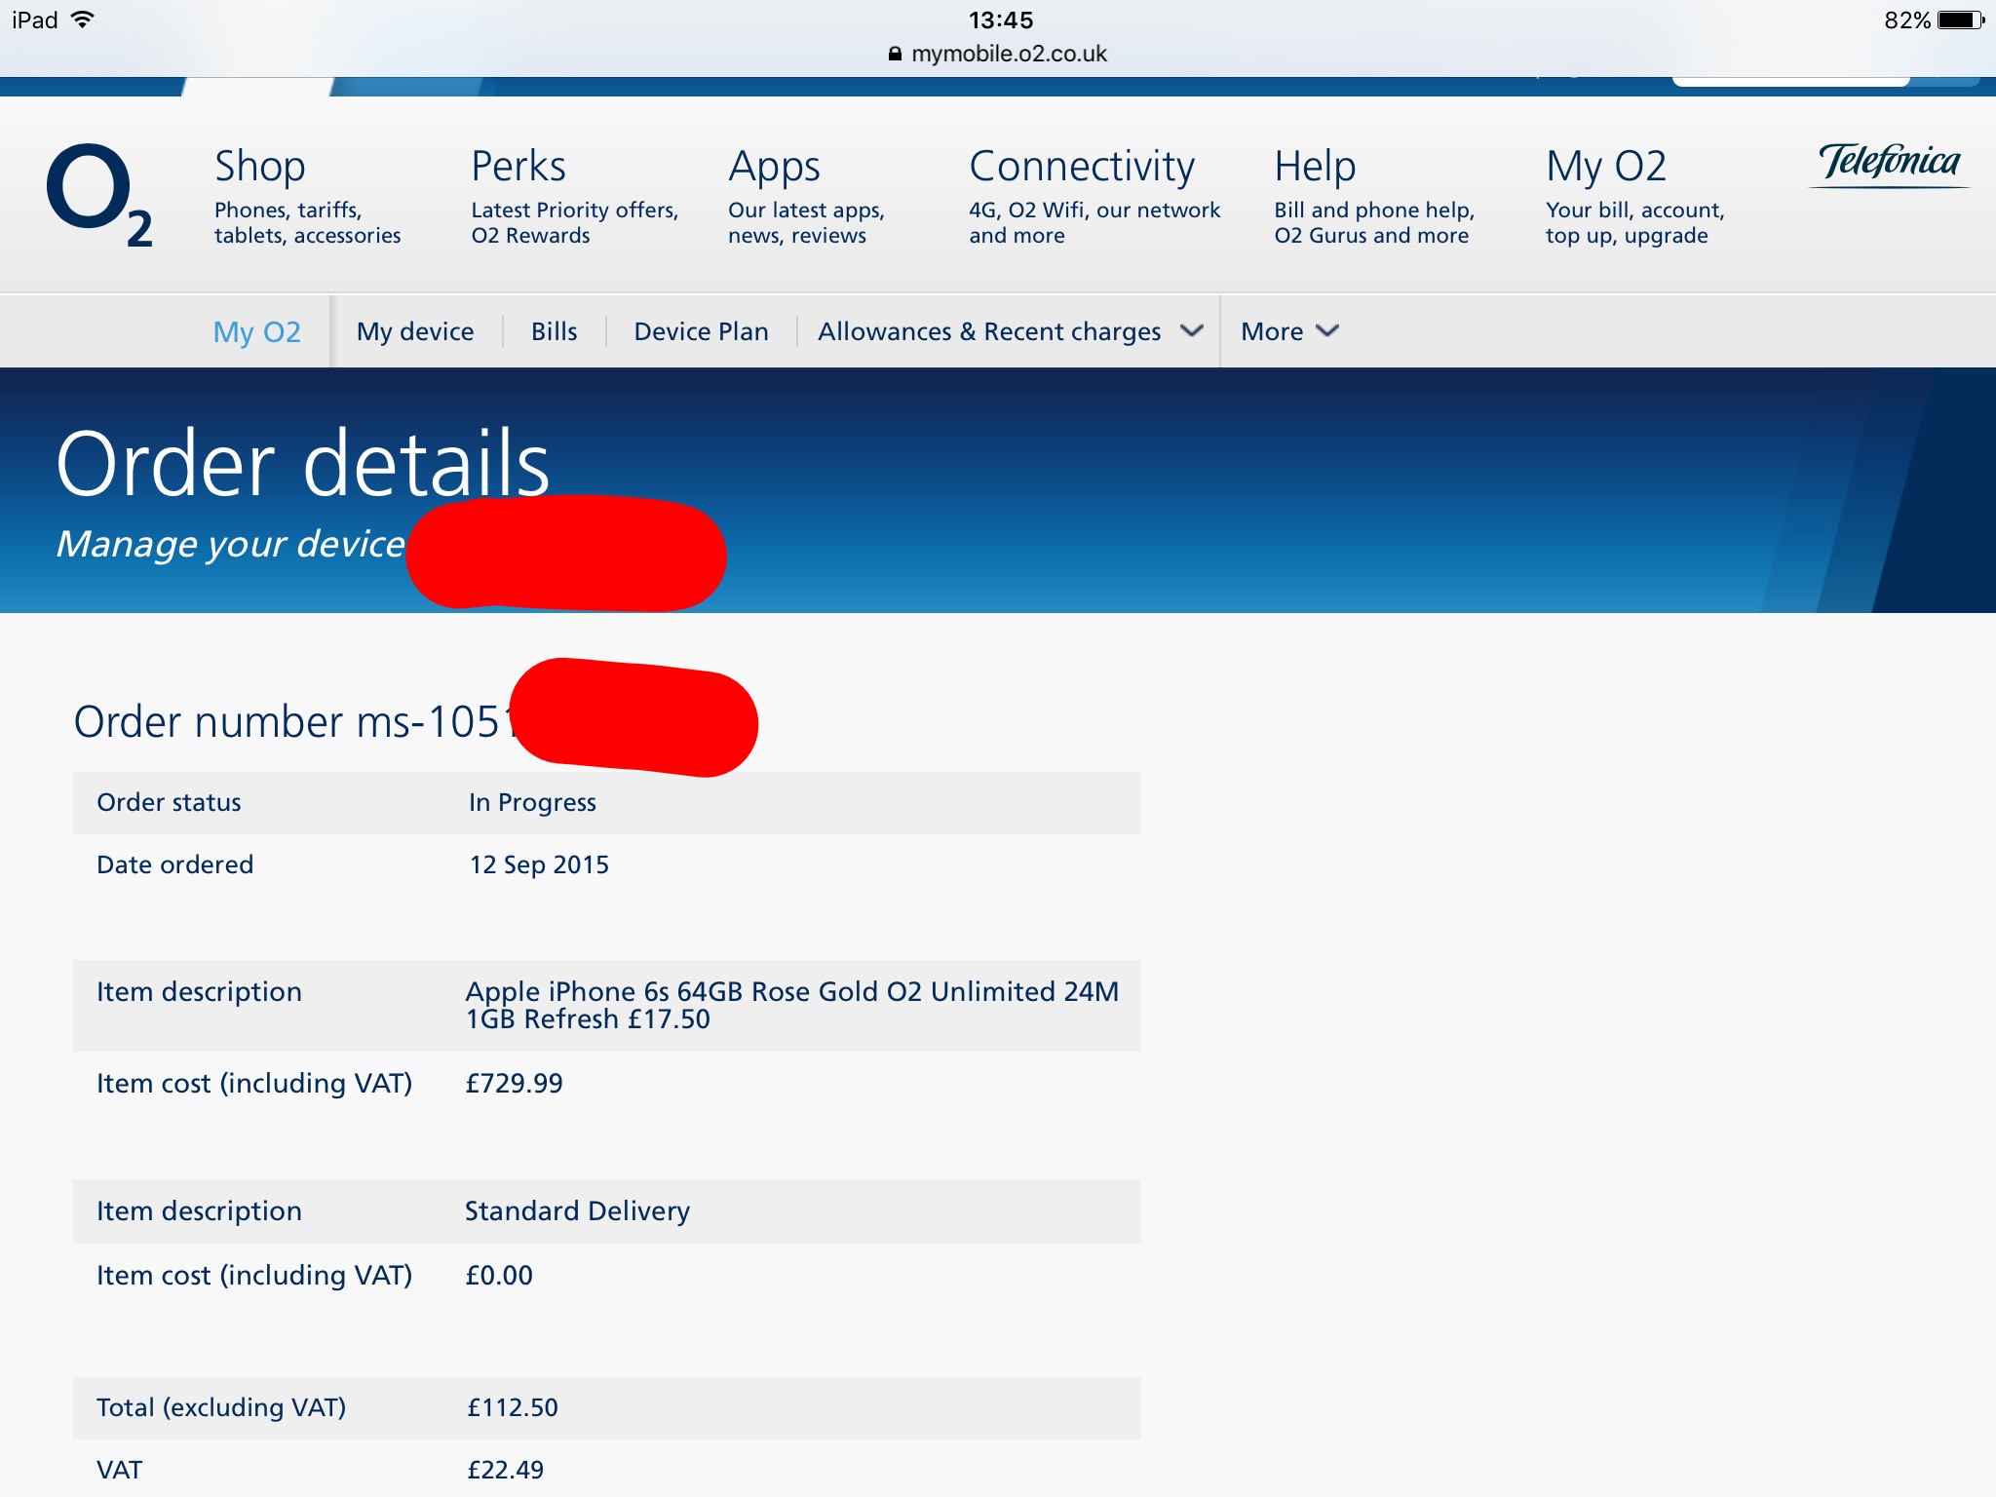Tap the battery status icon
Image resolution: width=1996 pixels, height=1497 pixels.
tap(1961, 20)
